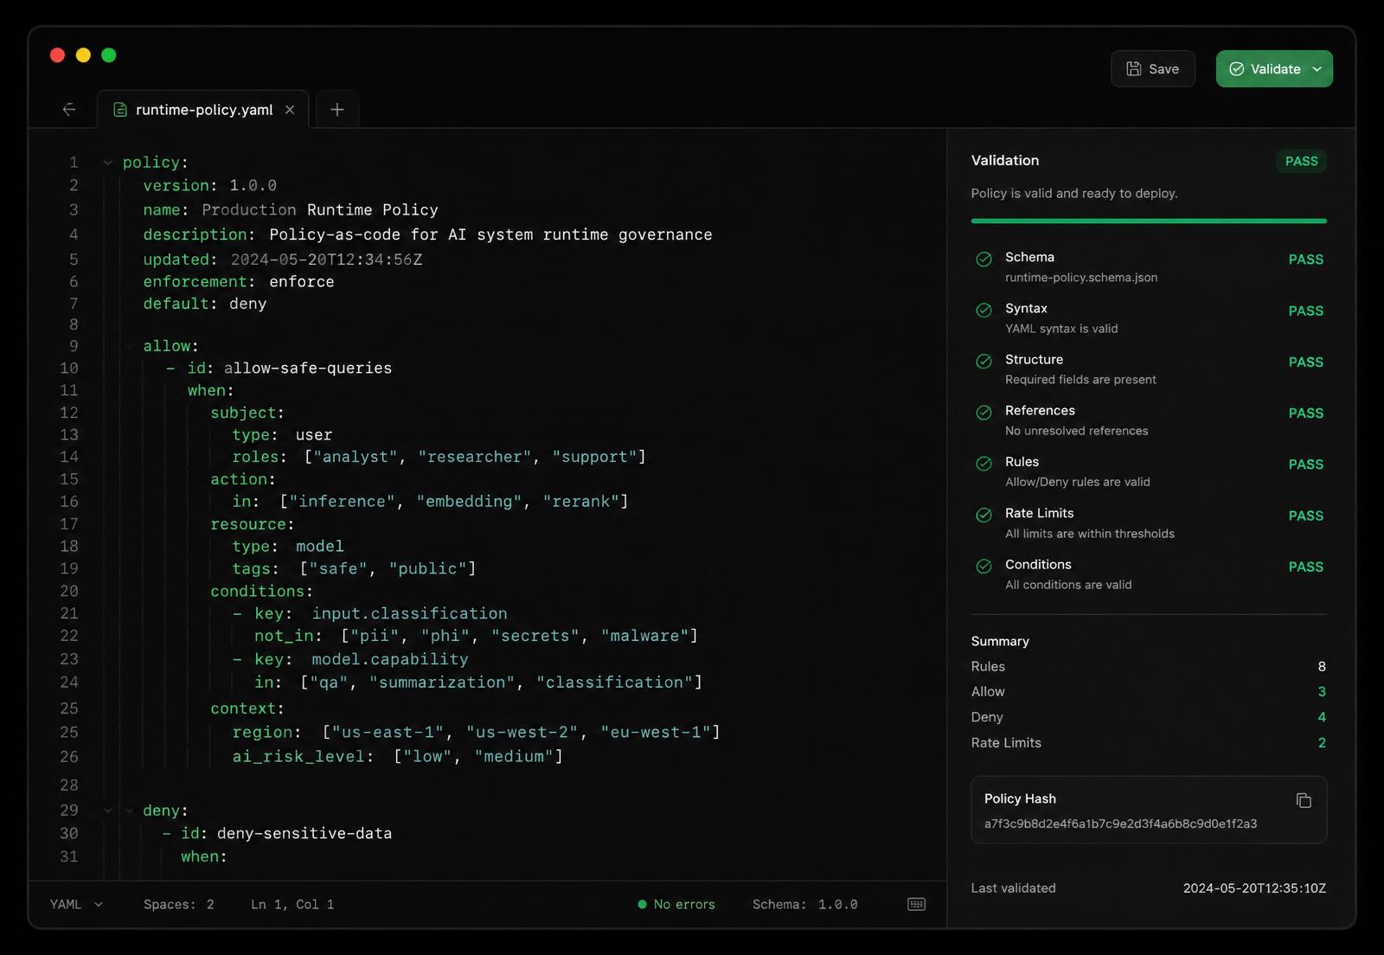The image size is (1384, 955).
Task: Click the Structure check icon
Action: [984, 361]
